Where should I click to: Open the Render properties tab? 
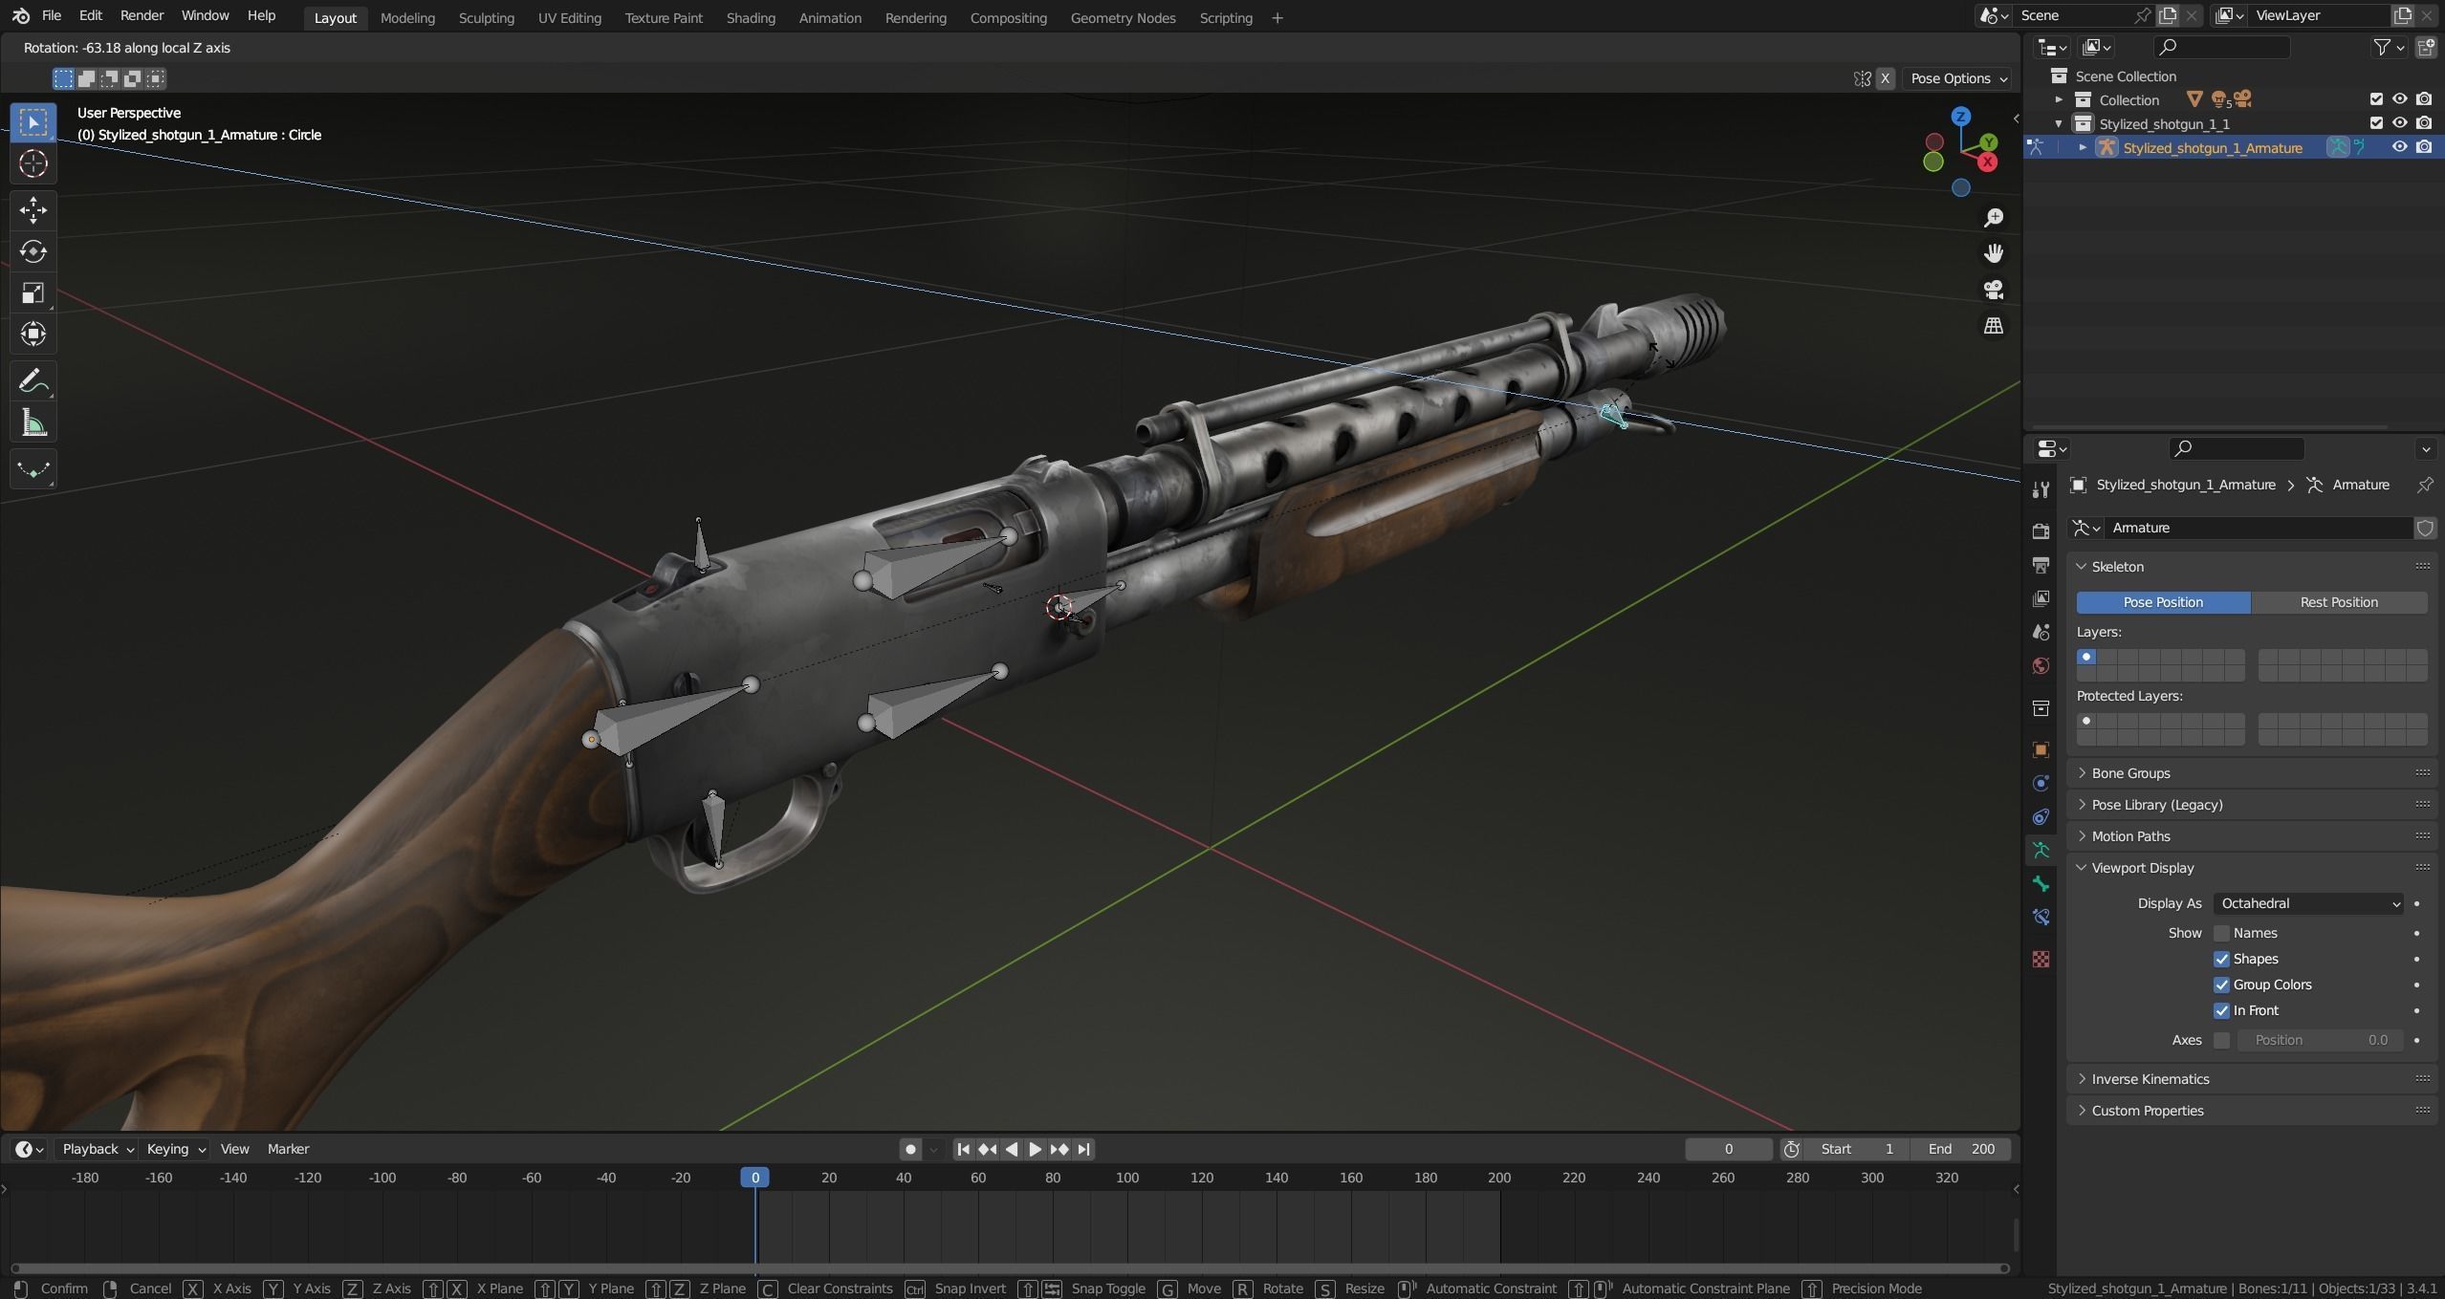click(2041, 530)
